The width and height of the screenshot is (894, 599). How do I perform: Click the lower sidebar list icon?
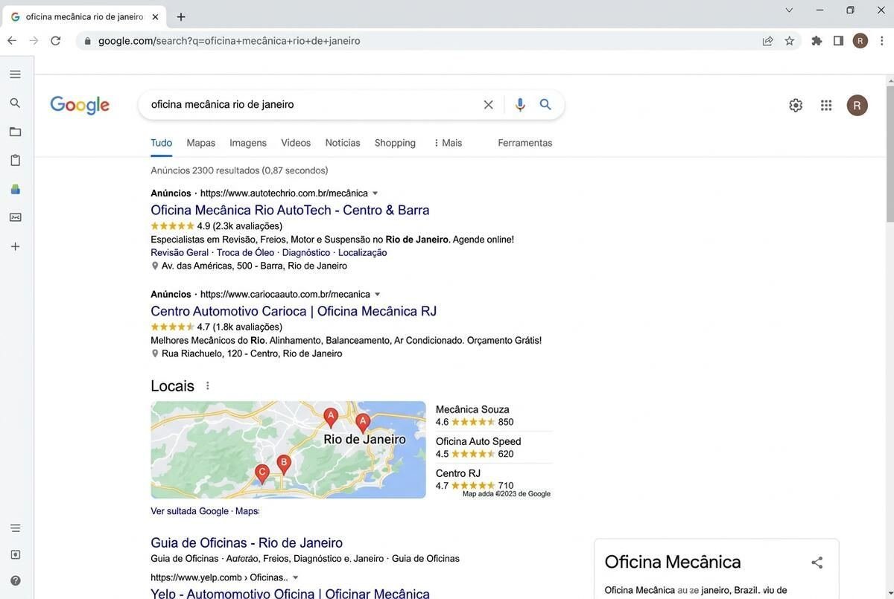pyautogui.click(x=15, y=528)
